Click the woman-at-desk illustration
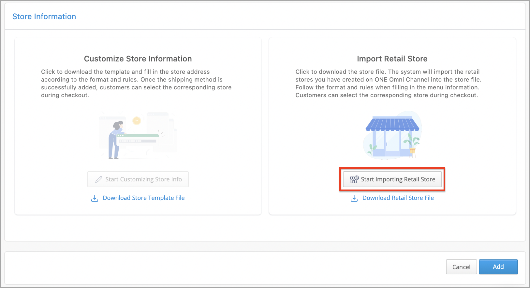The image size is (530, 288). pos(138,136)
